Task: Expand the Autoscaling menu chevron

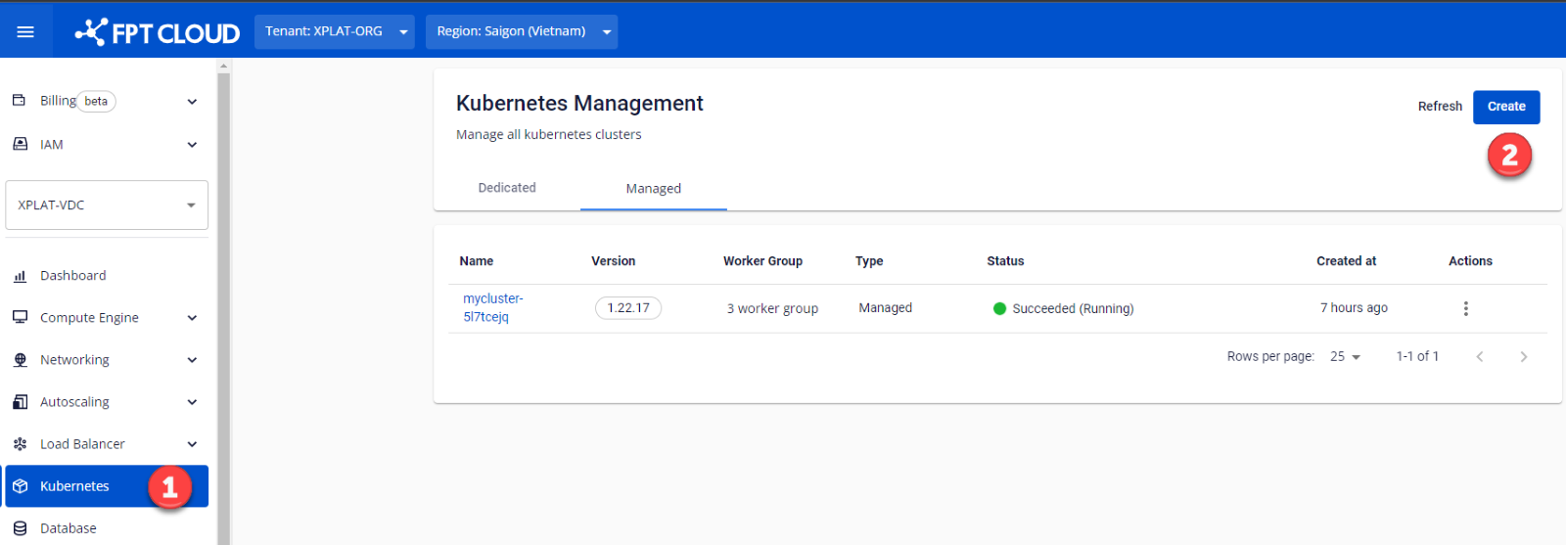Action: point(192,402)
